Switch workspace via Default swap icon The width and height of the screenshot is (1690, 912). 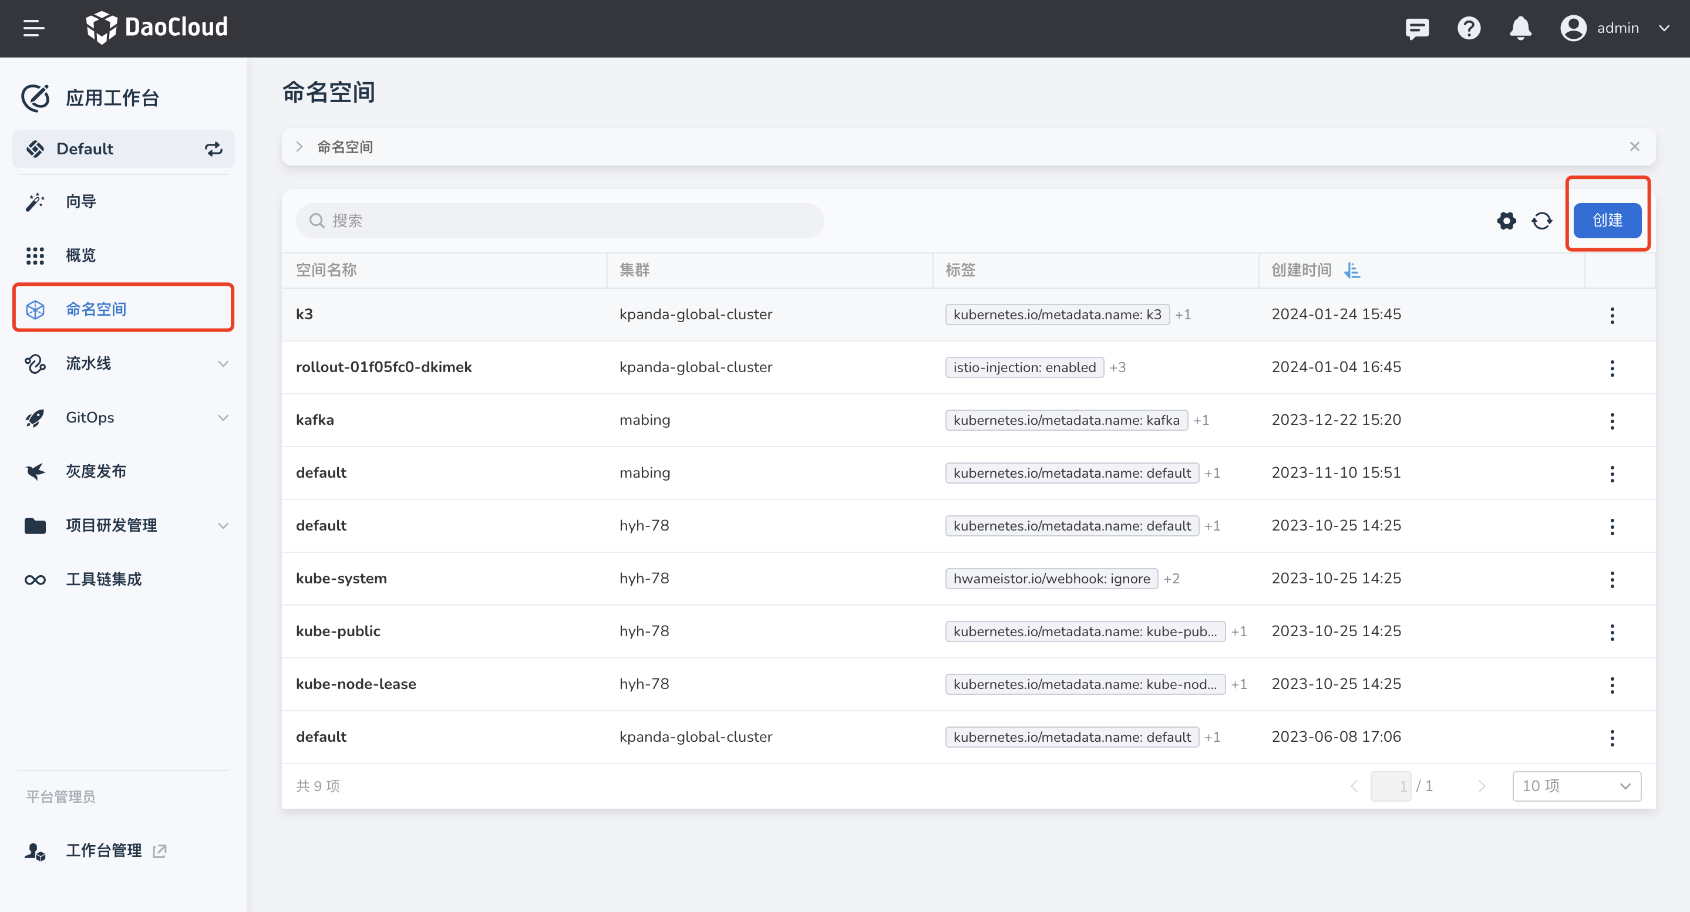(x=213, y=149)
